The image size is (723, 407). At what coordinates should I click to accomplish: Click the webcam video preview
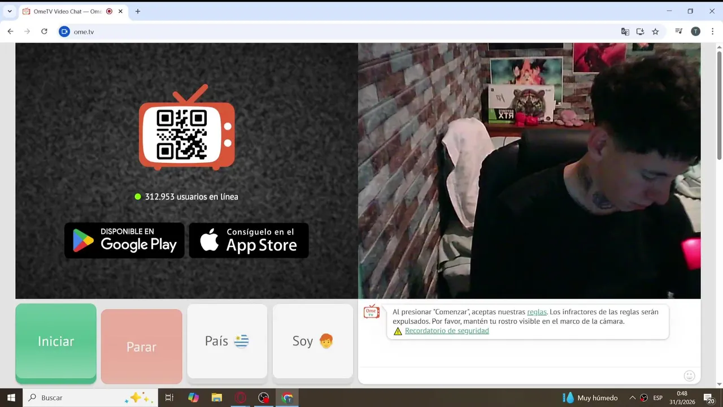pyautogui.click(x=529, y=171)
